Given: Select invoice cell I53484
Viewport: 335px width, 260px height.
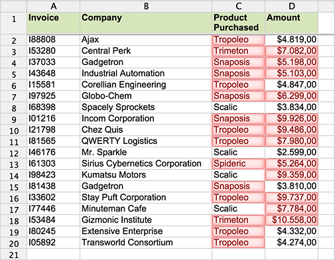Looking at the screenshot, I should [x=53, y=220].
